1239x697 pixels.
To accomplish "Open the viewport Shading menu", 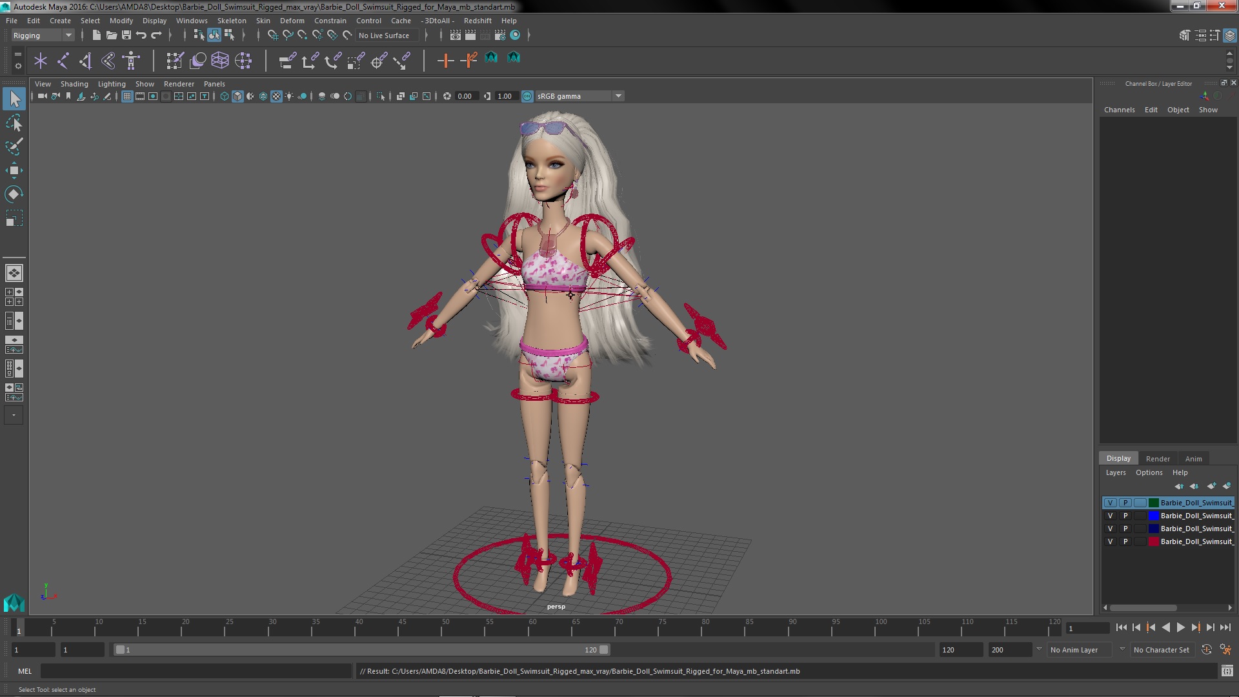I will pos(74,84).
